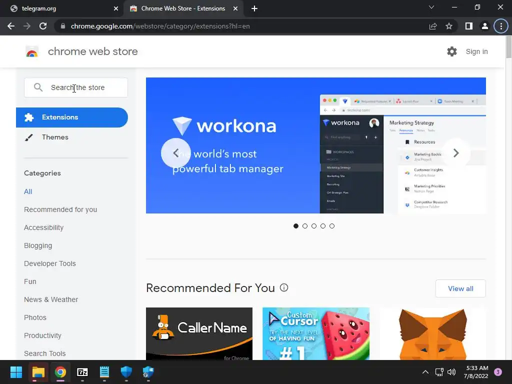
Task: Open Chrome three-dot menu
Action: coord(501,26)
